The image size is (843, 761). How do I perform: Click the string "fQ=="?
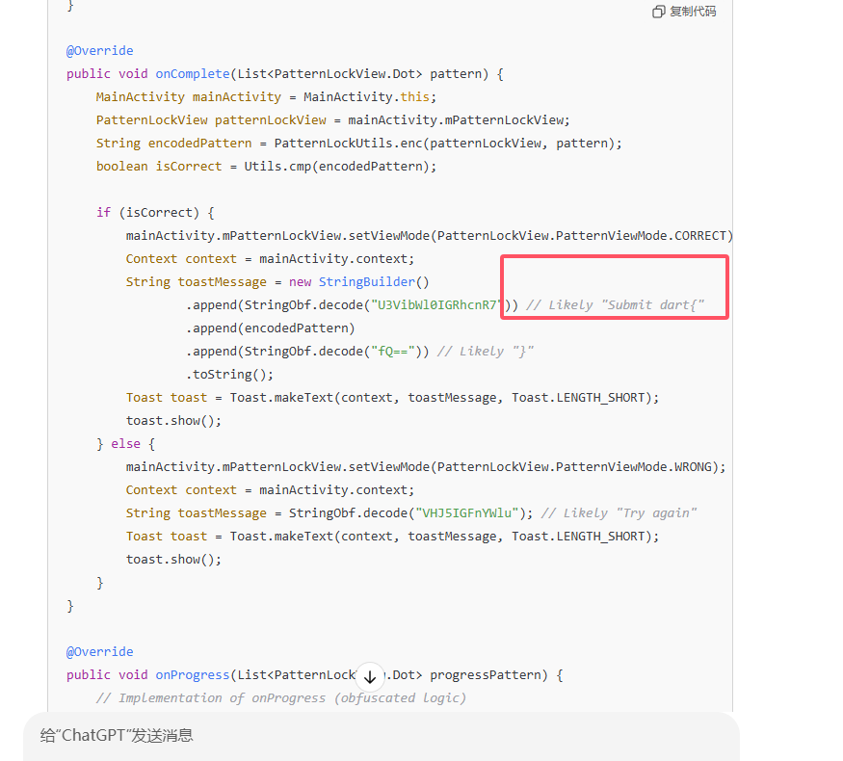click(393, 351)
